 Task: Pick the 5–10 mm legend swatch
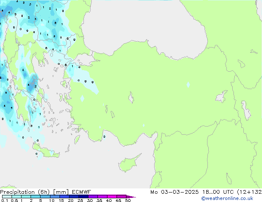45,197
